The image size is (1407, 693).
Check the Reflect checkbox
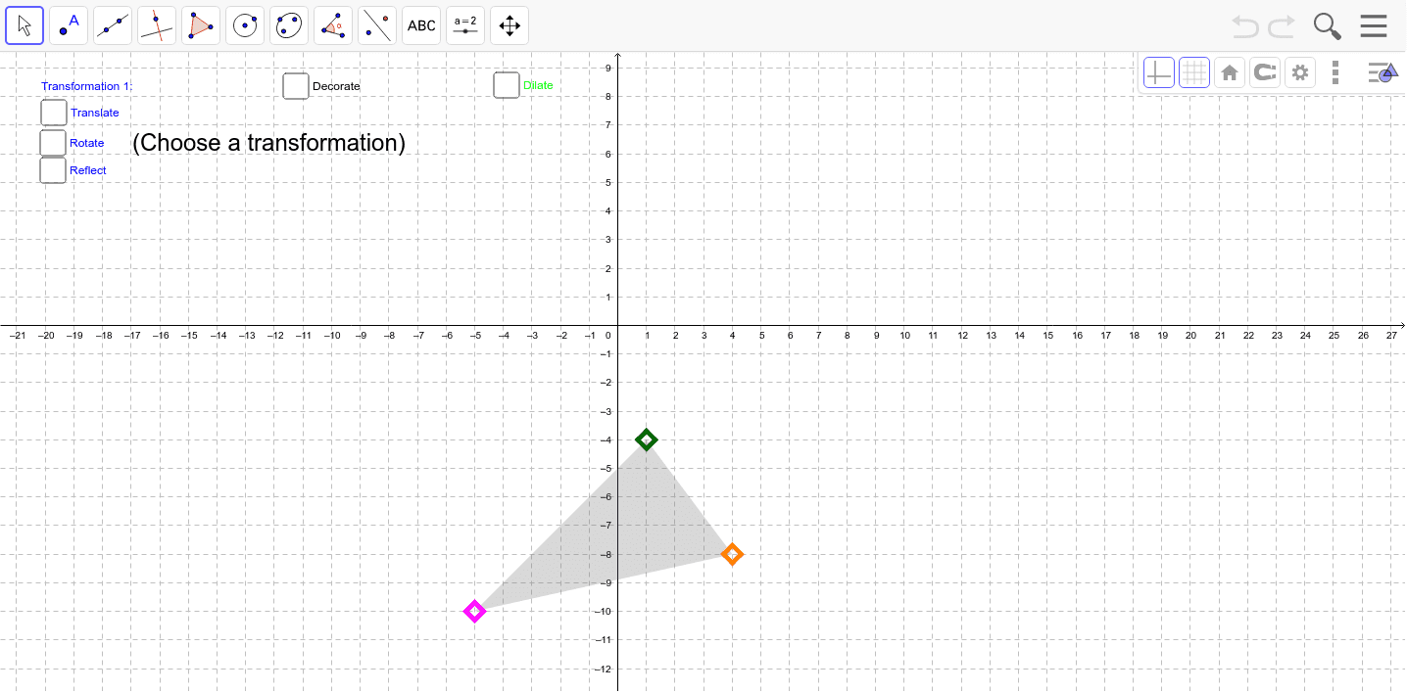[x=53, y=170]
